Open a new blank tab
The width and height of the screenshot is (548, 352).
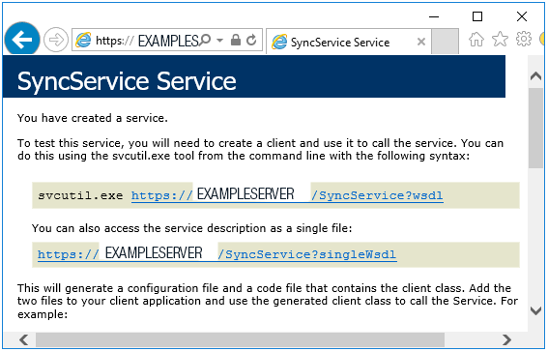point(445,42)
